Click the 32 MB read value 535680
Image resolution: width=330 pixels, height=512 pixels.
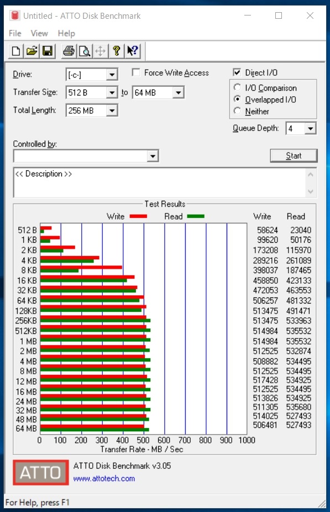298,407
